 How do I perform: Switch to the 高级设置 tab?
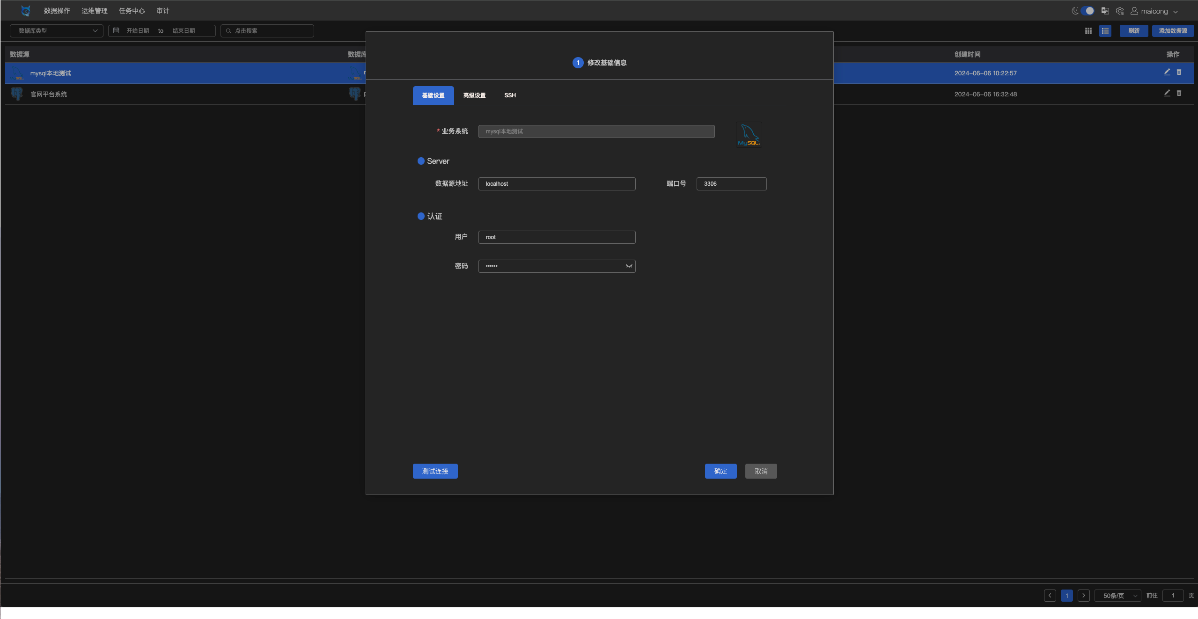(x=474, y=95)
